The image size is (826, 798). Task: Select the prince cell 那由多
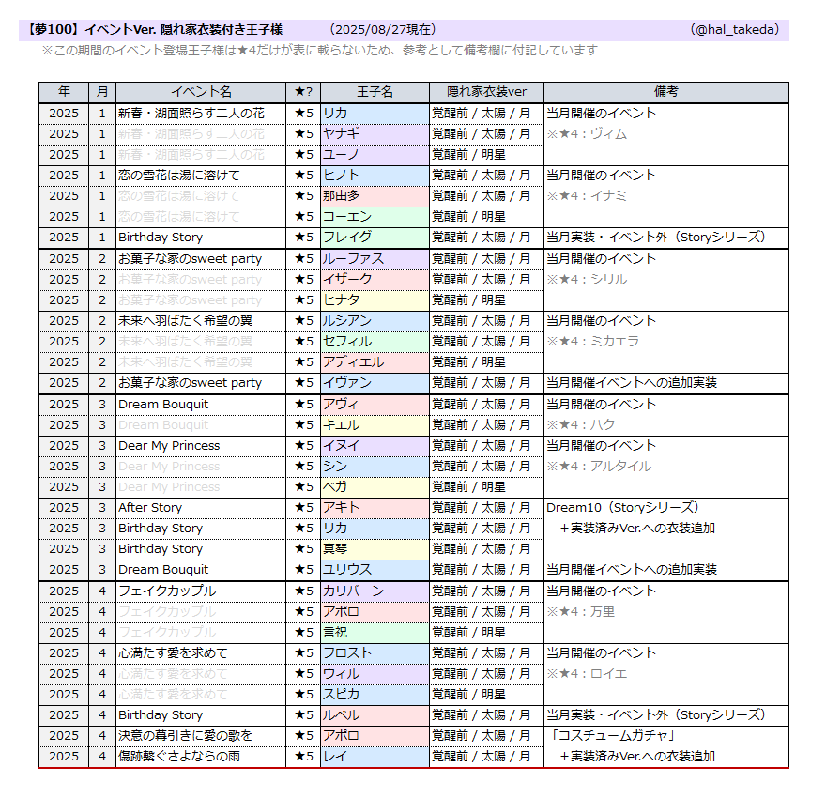(x=375, y=196)
